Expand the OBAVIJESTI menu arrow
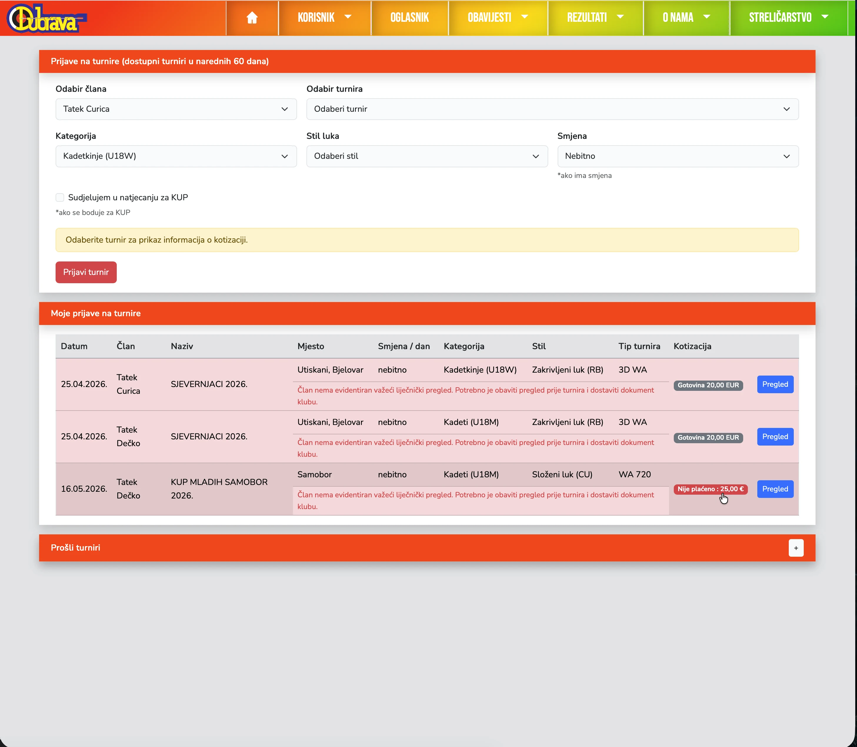The image size is (857, 747). [x=525, y=17]
